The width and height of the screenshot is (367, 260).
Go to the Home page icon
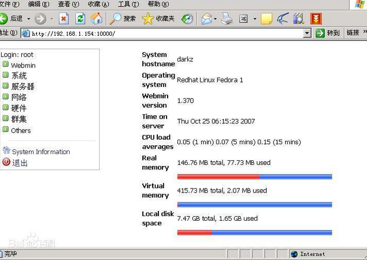97,18
